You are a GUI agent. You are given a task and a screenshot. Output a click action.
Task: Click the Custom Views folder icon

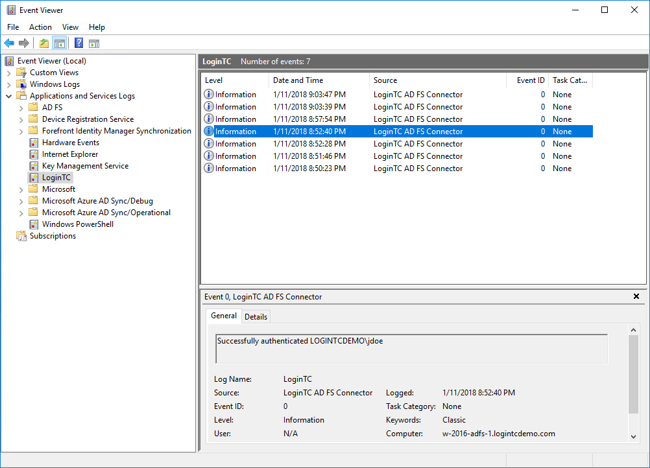(21, 73)
